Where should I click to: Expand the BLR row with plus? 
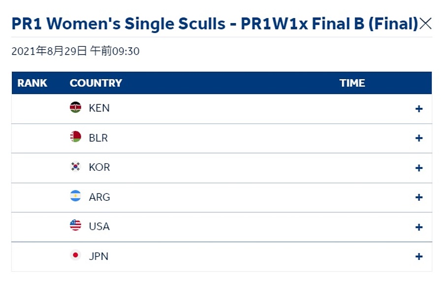(419, 138)
